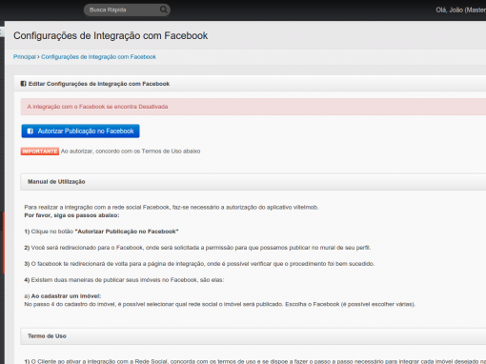
Task: Click the red highlighted item on left sidebar
Action: coord(3,243)
